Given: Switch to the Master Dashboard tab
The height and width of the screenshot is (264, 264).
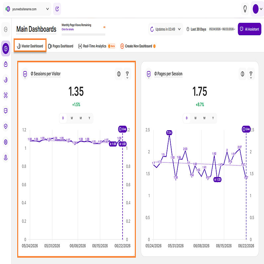Looking at the screenshot, I should click(x=30, y=46).
